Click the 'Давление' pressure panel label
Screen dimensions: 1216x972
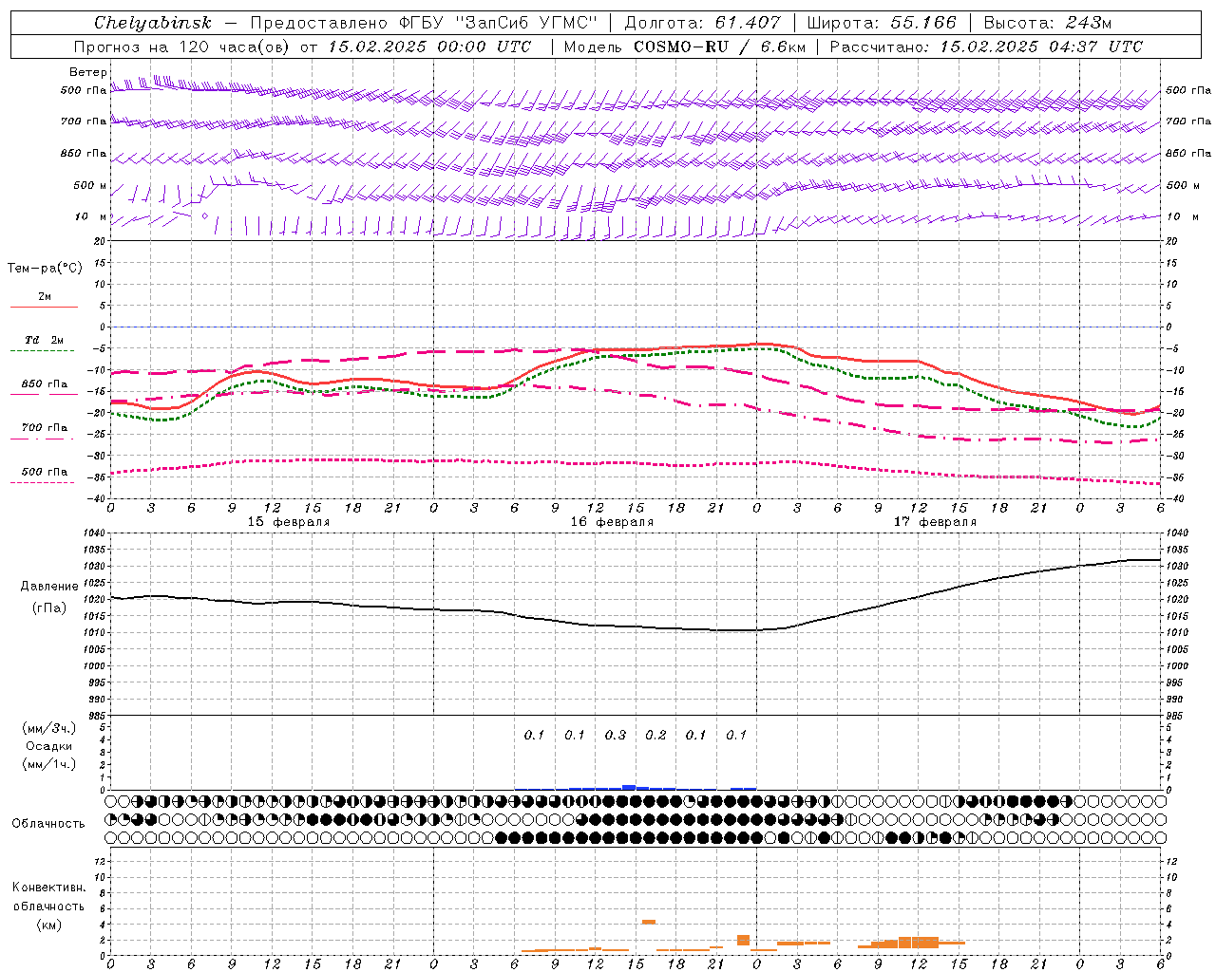(x=49, y=587)
